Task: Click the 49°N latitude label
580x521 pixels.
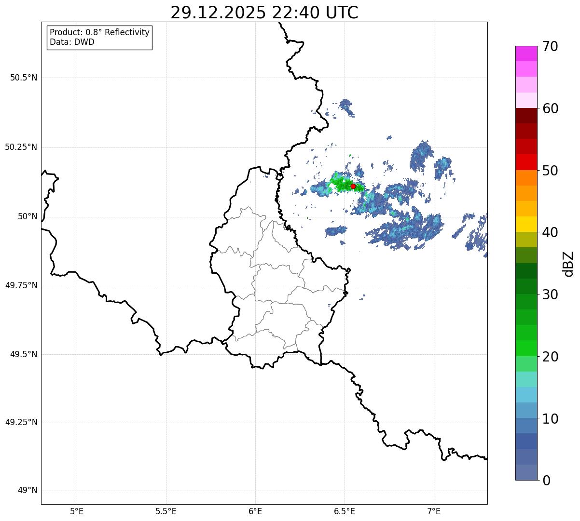Action: coord(28,491)
